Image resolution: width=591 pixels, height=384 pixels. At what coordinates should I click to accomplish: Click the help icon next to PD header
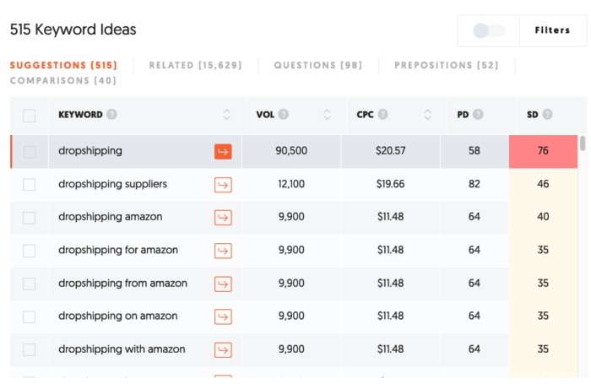pyautogui.click(x=478, y=114)
